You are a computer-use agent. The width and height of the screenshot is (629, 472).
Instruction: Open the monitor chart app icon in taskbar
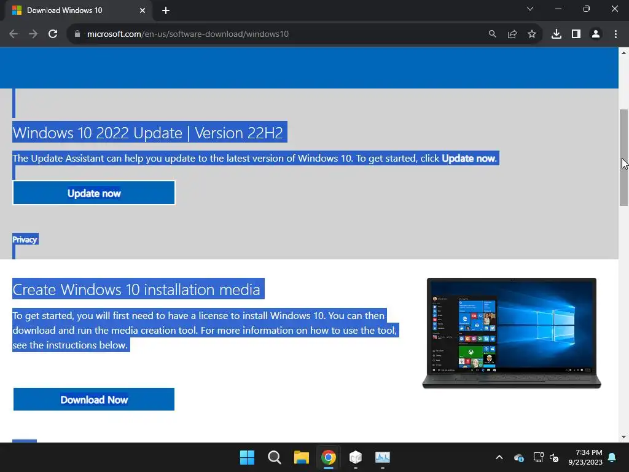pyautogui.click(x=383, y=457)
